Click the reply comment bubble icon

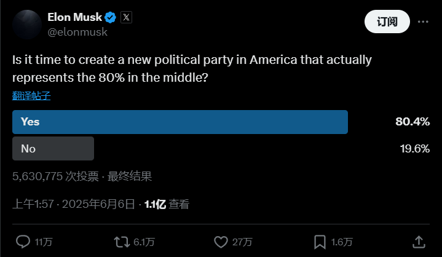pyautogui.click(x=23, y=241)
